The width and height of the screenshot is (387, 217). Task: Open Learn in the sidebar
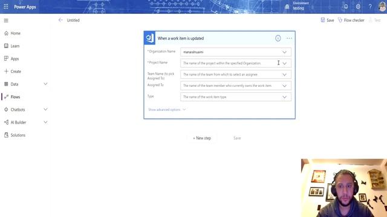coord(15,46)
